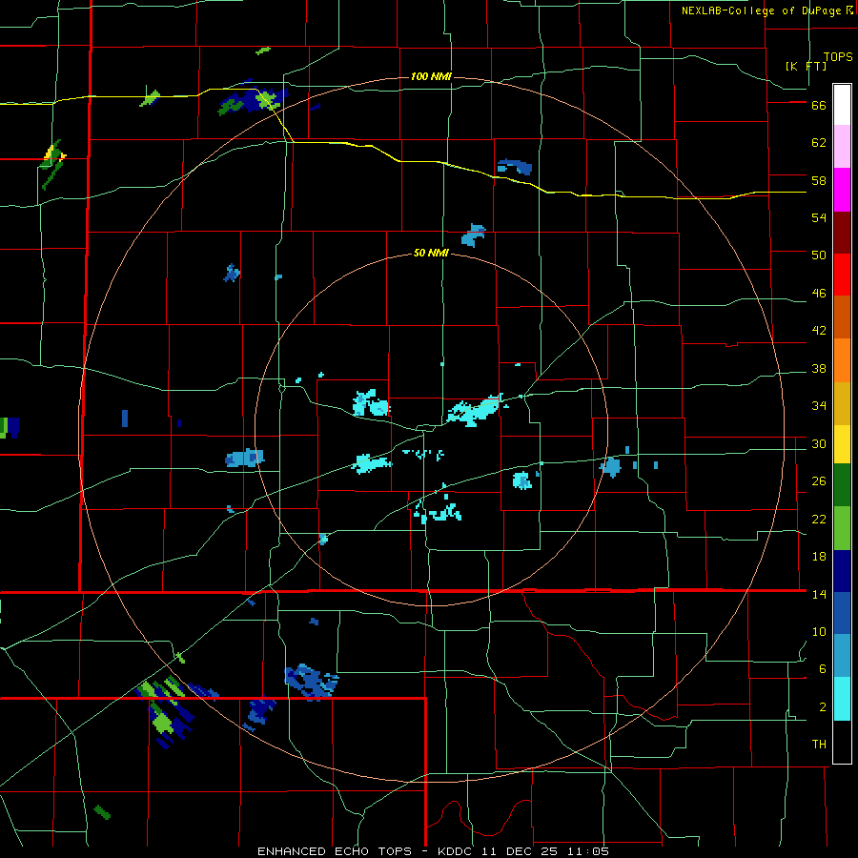This screenshot has width=858, height=858.
Task: Click the dark green legend swatch near 26
Action: [x=842, y=485]
